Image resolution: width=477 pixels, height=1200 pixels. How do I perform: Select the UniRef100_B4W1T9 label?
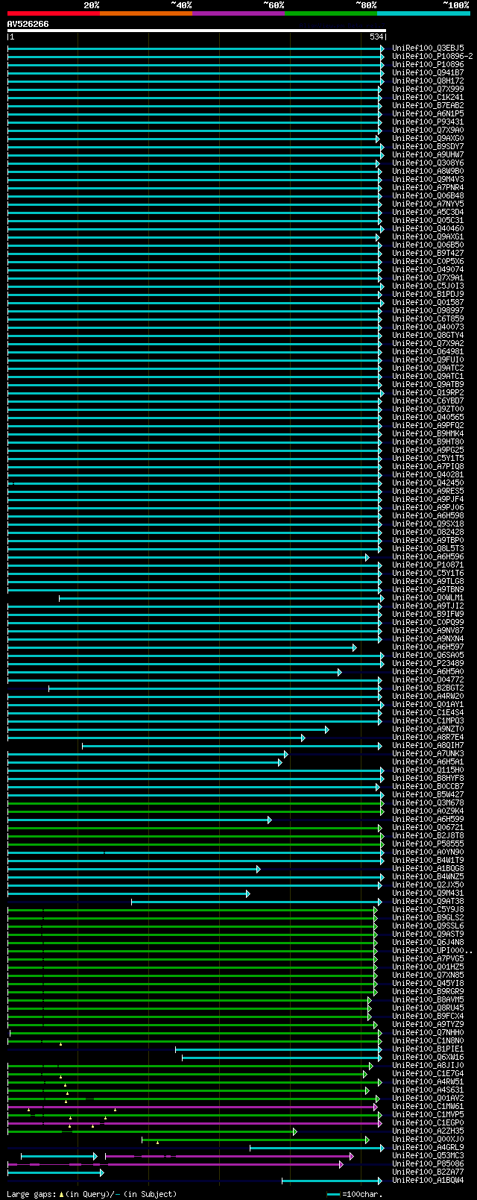pos(428,860)
